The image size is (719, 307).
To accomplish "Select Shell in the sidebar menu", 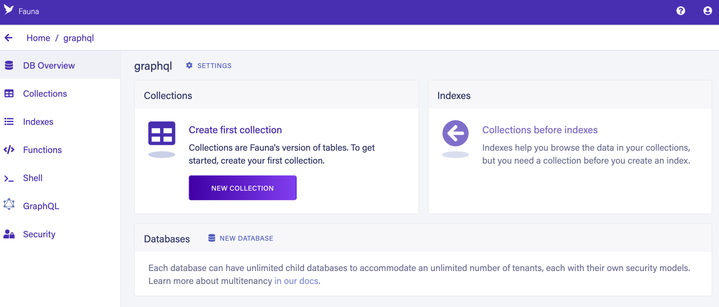I will coord(33,178).
